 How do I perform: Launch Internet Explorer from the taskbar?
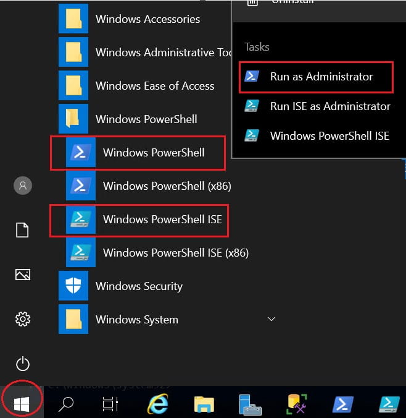(158, 404)
